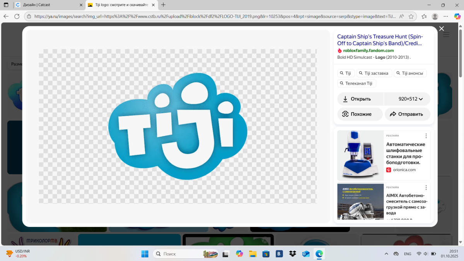464x261 pixels.
Task: Add page to favorites with star icon
Action: [411, 16]
